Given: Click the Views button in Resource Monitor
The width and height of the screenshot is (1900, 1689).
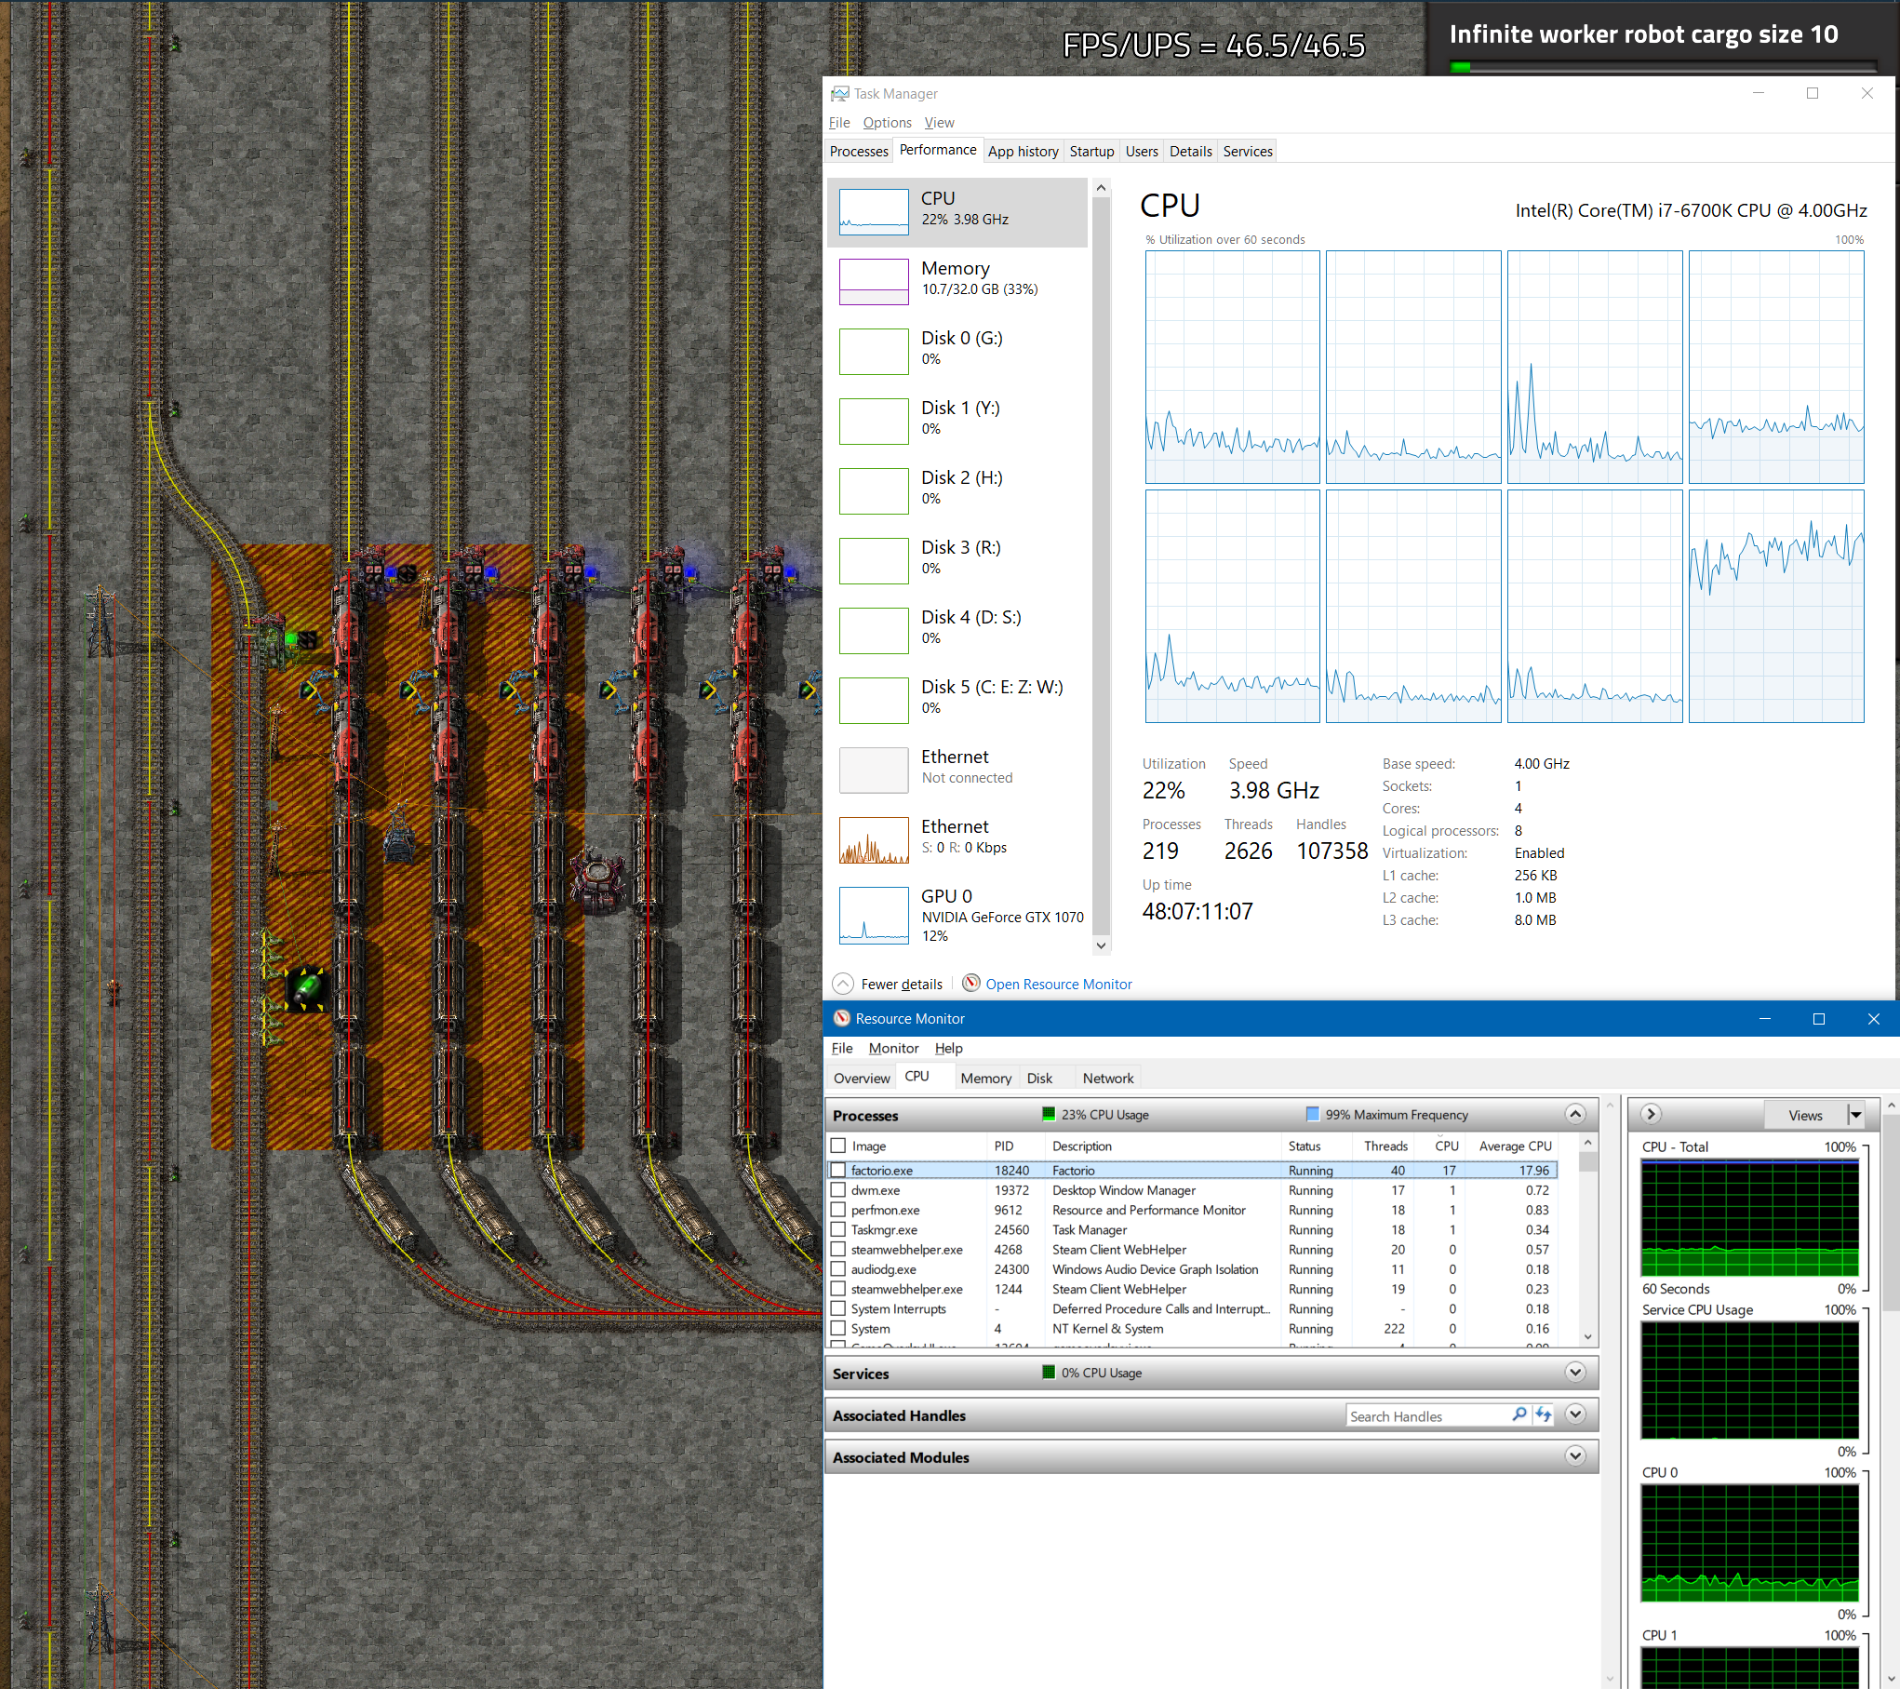Looking at the screenshot, I should pos(1805,1115).
